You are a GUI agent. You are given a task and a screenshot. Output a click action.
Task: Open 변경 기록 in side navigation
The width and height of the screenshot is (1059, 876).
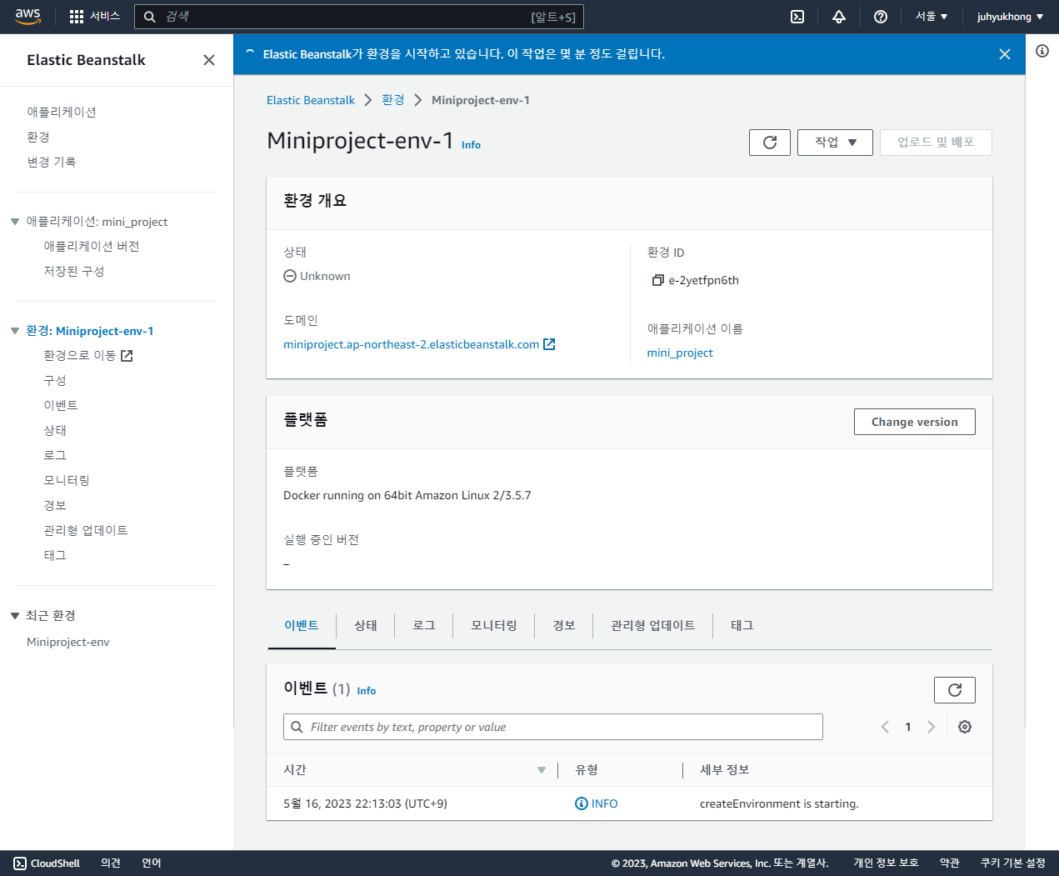tap(52, 162)
